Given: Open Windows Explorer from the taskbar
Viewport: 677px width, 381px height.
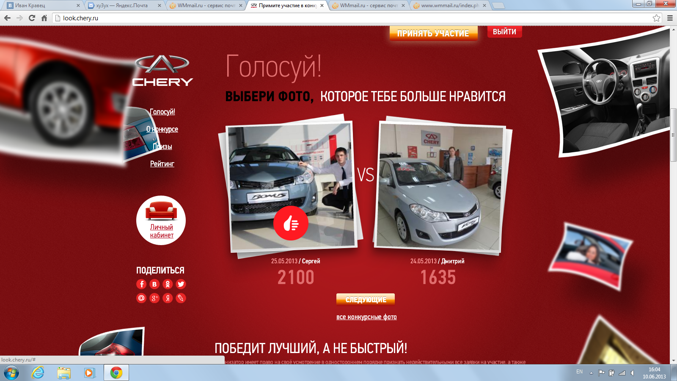Looking at the screenshot, I should 64,373.
